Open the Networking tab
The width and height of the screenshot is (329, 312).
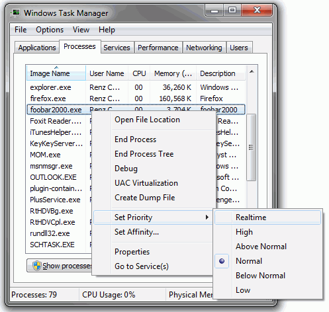click(204, 48)
